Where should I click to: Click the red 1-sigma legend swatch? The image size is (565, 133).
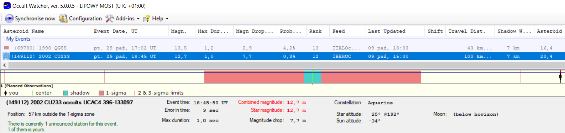tap(101, 93)
